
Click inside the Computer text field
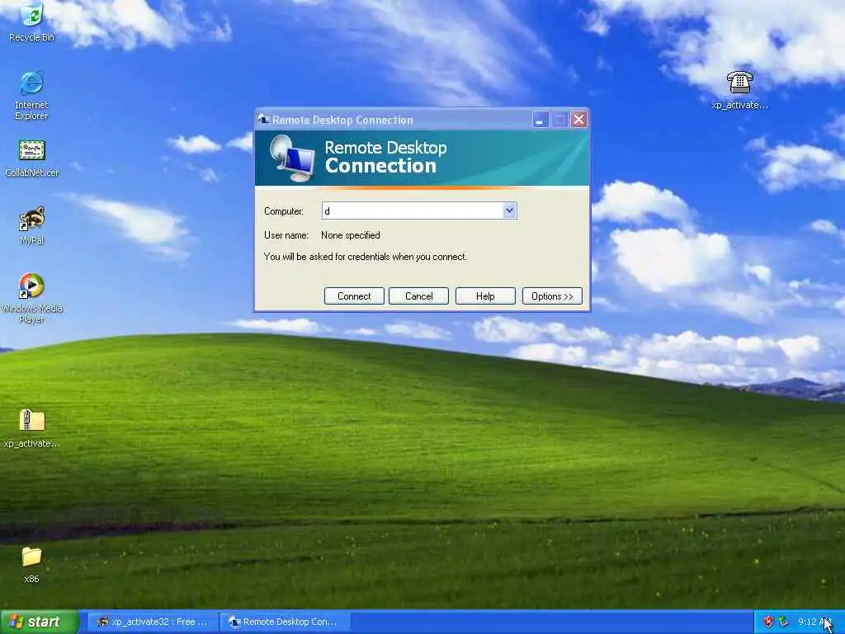coord(413,211)
